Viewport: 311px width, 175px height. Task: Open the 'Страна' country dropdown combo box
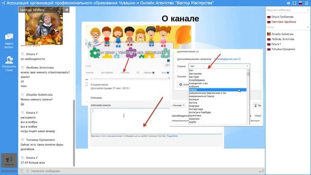click(x=219, y=66)
